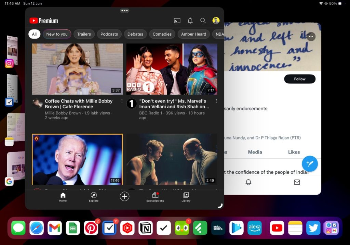The image size is (350, 245).
Task: Open Messages from the dock
Action: [18, 228]
